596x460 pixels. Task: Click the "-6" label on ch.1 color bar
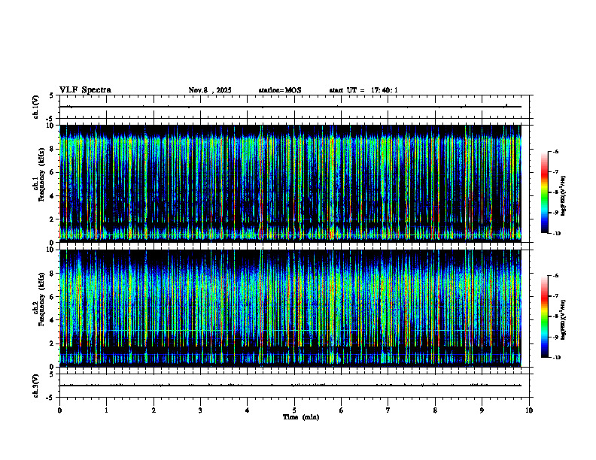555,152
